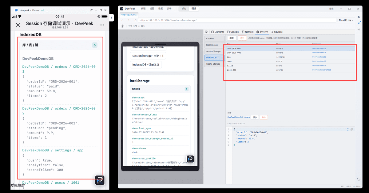Image resolution: width=369 pixels, height=193 pixels.
Task: Close the 192.168.3.179 tab
Action: point(136,15)
